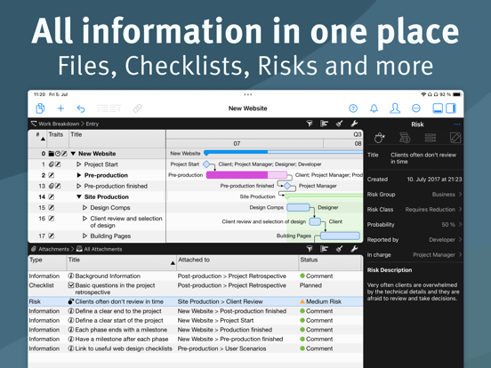
Task: Expand the Pre-production finished row
Action: click(79, 186)
